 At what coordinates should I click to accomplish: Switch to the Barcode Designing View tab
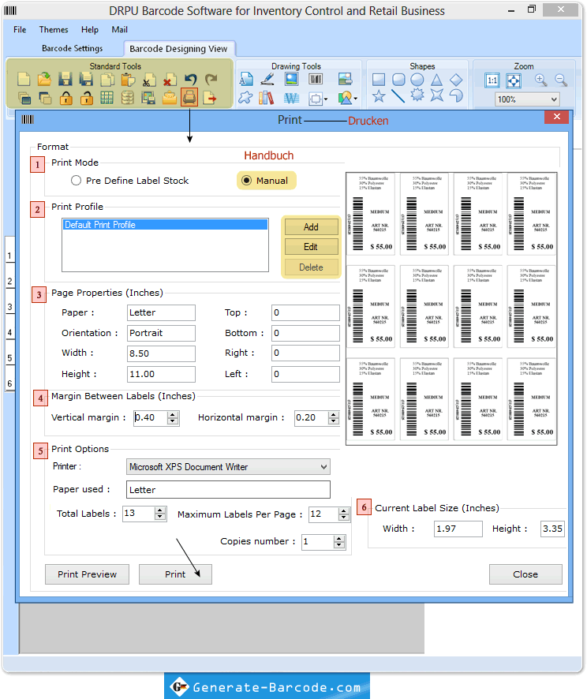click(x=178, y=49)
